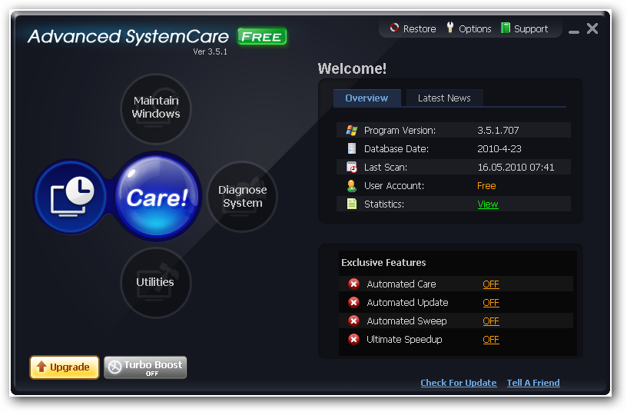Image resolution: width=627 pixels, height=412 pixels.
Task: Click the Ver 3.5.1 label
Action: [210, 51]
